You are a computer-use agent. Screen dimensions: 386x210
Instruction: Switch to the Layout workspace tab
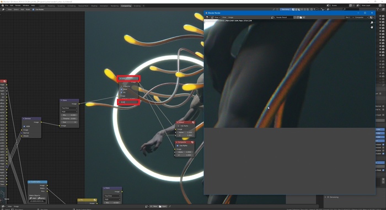pyautogui.click(x=42, y=6)
